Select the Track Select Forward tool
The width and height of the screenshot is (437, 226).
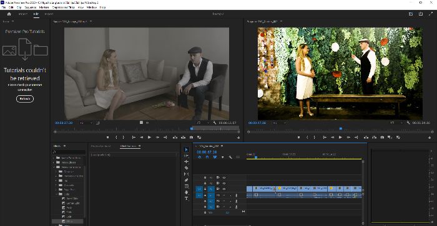[186, 156]
